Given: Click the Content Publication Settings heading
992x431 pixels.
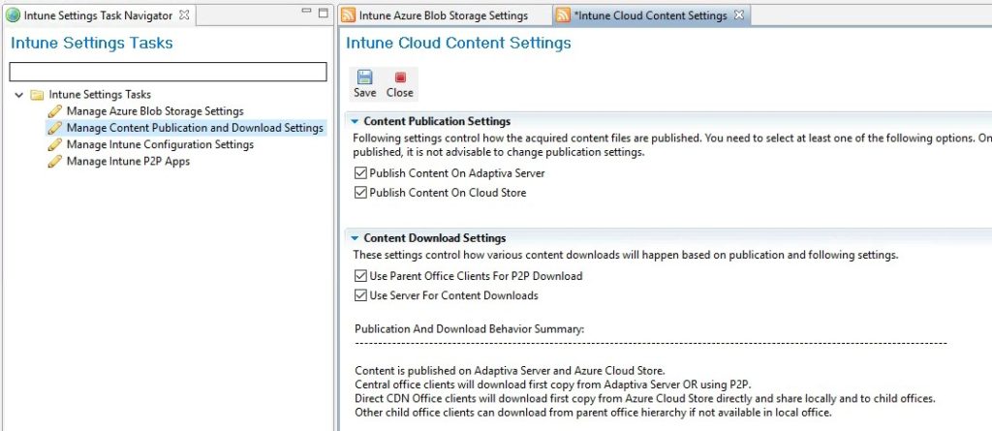Looking at the screenshot, I should click(x=437, y=121).
